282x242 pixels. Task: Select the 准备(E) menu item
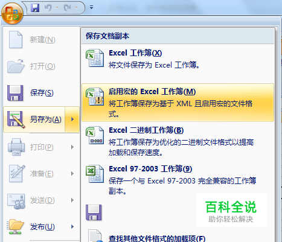(x=41, y=174)
